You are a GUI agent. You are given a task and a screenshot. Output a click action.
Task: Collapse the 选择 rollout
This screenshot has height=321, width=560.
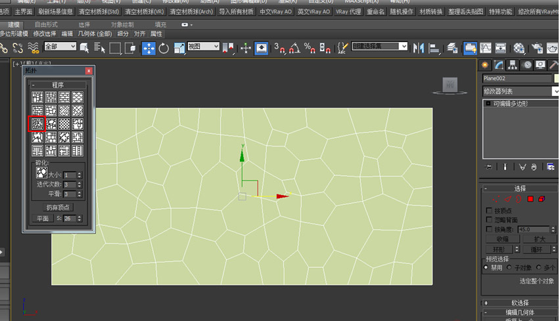519,188
